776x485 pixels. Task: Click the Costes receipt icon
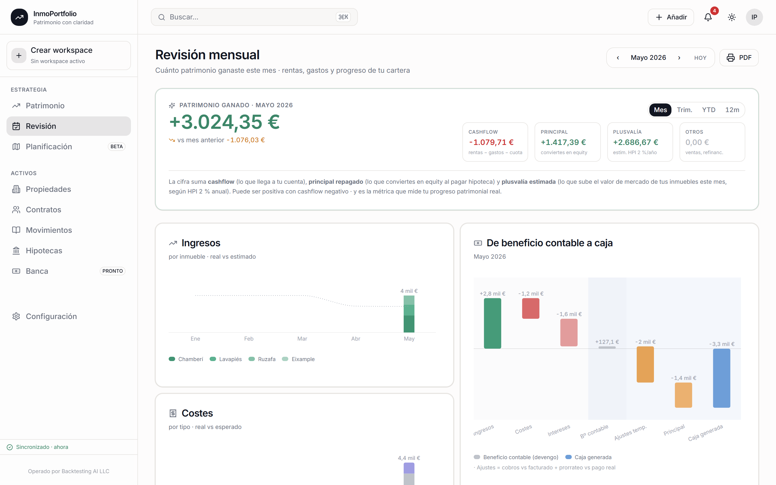(x=173, y=413)
